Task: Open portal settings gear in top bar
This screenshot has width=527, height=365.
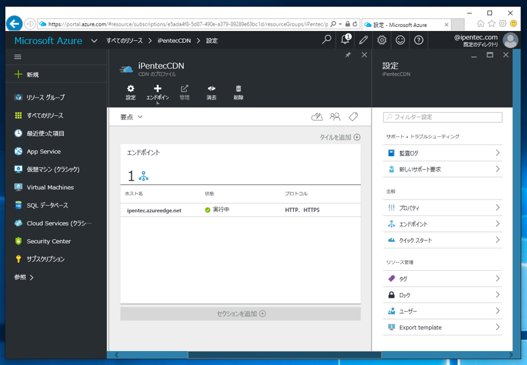Action: (x=382, y=40)
